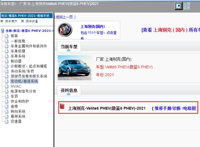Image resolution: width=200 pixels, height=147 pixels.
Task: Open the 变速器 chapter
Action: point(16,121)
